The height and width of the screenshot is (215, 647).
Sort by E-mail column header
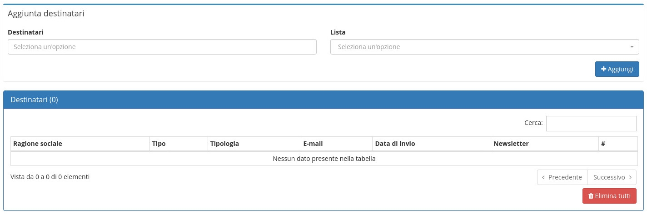point(313,144)
